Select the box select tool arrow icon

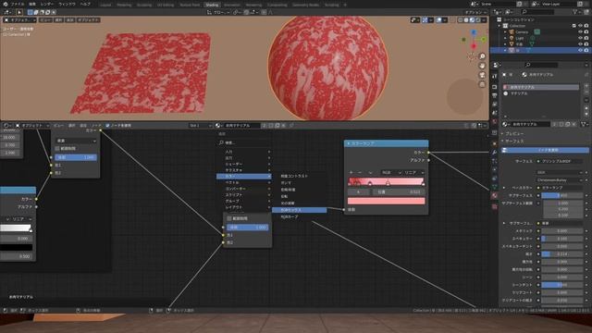(x=19, y=12)
